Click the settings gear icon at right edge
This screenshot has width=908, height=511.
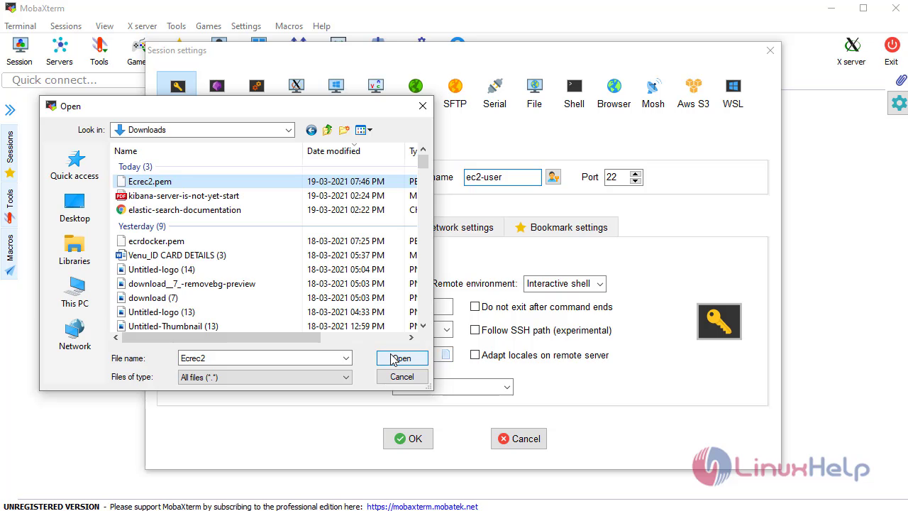[x=899, y=104]
